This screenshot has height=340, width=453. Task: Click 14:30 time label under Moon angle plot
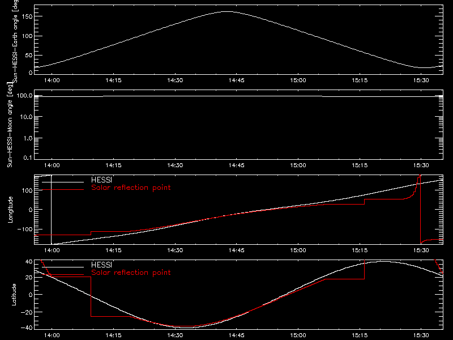coord(175,165)
